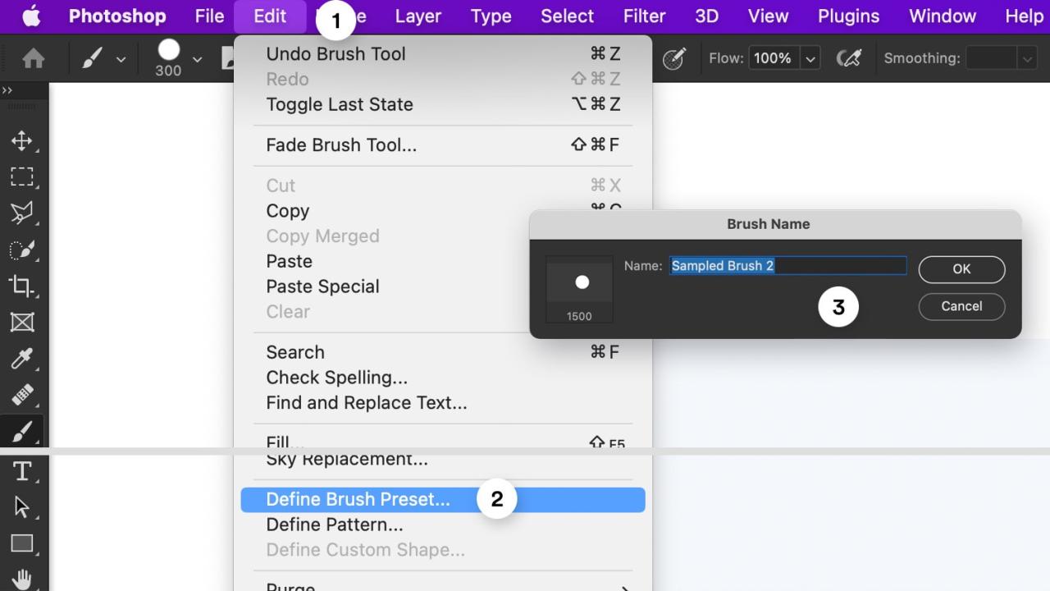Viewport: 1050px width, 591px height.
Task: Click the Smoothing value field
Action: (991, 58)
